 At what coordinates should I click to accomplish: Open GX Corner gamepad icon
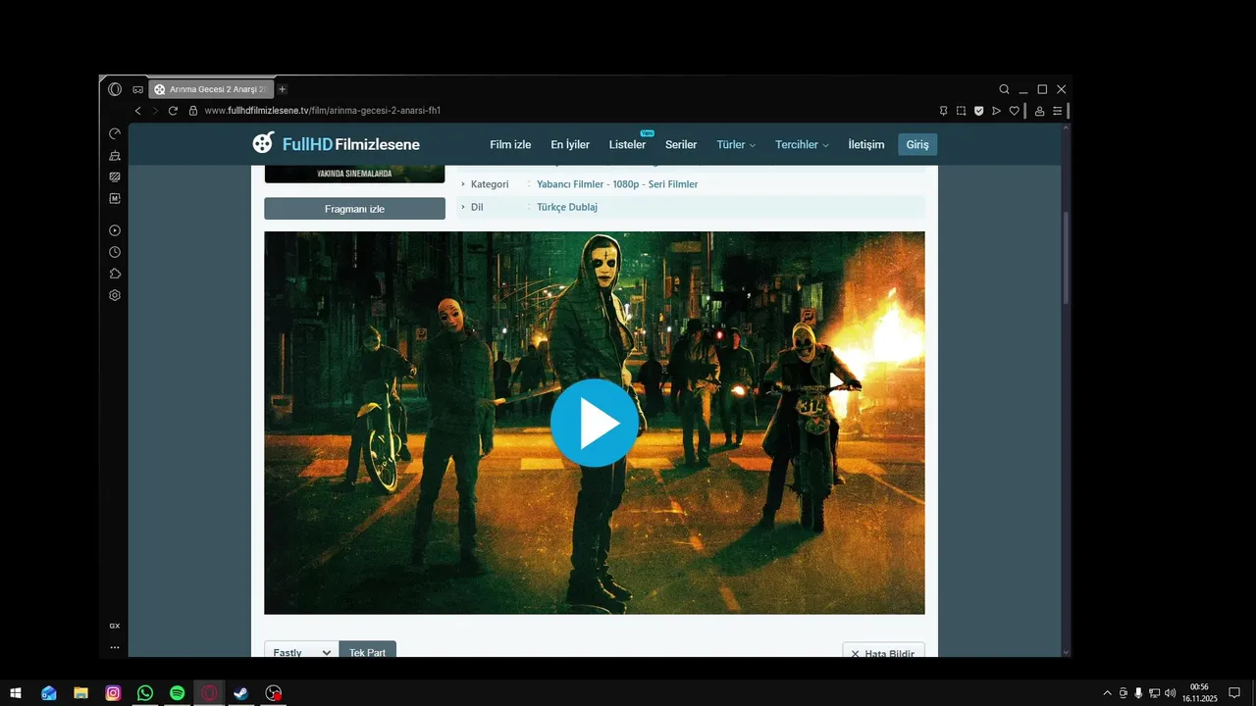tap(137, 89)
